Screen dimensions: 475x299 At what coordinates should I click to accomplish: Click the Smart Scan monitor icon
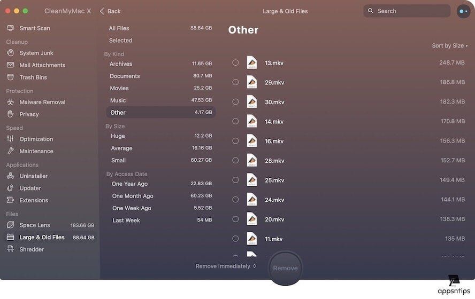(x=10, y=28)
